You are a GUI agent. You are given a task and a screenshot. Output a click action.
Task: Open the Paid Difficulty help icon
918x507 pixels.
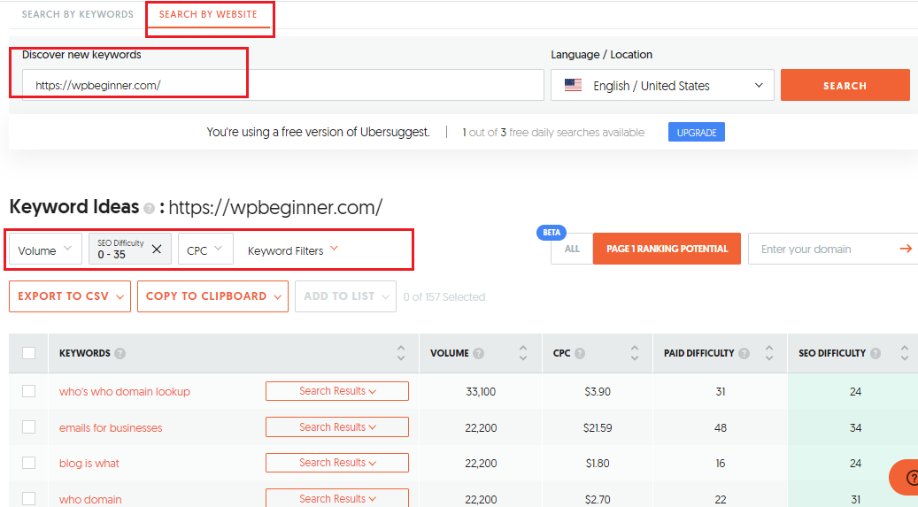pyautogui.click(x=744, y=353)
